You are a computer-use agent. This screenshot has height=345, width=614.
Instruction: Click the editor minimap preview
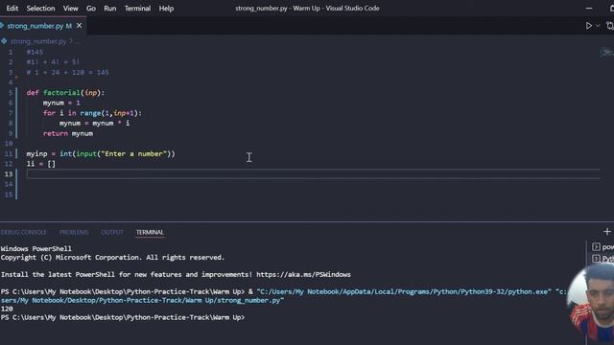pos(607,53)
